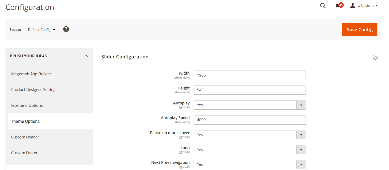
Task: View the 45 pending notifications
Action: click(339, 5)
